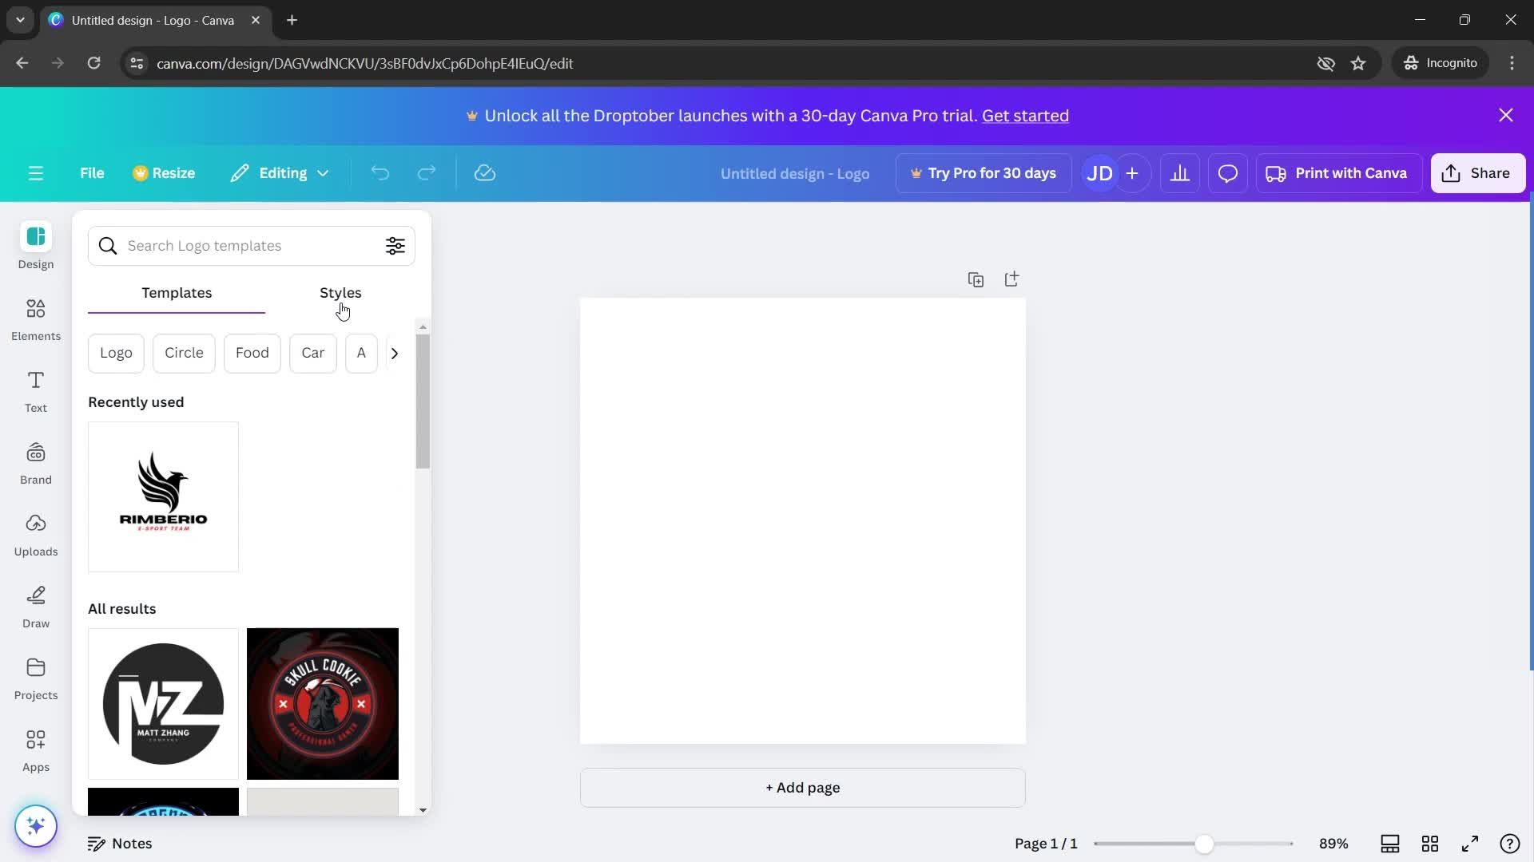This screenshot has width=1534, height=862.
Task: Click Print with Canva button
Action: [1338, 173]
